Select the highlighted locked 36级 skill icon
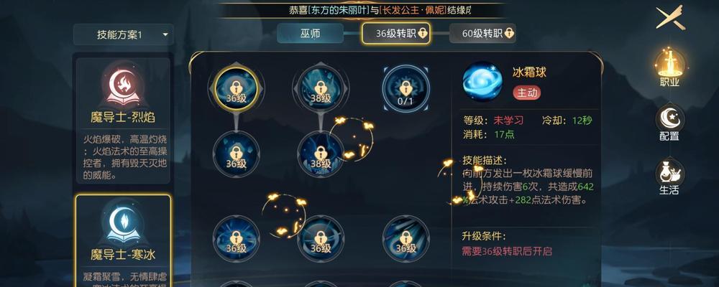This screenshot has height=287, width=719. pos(237,88)
